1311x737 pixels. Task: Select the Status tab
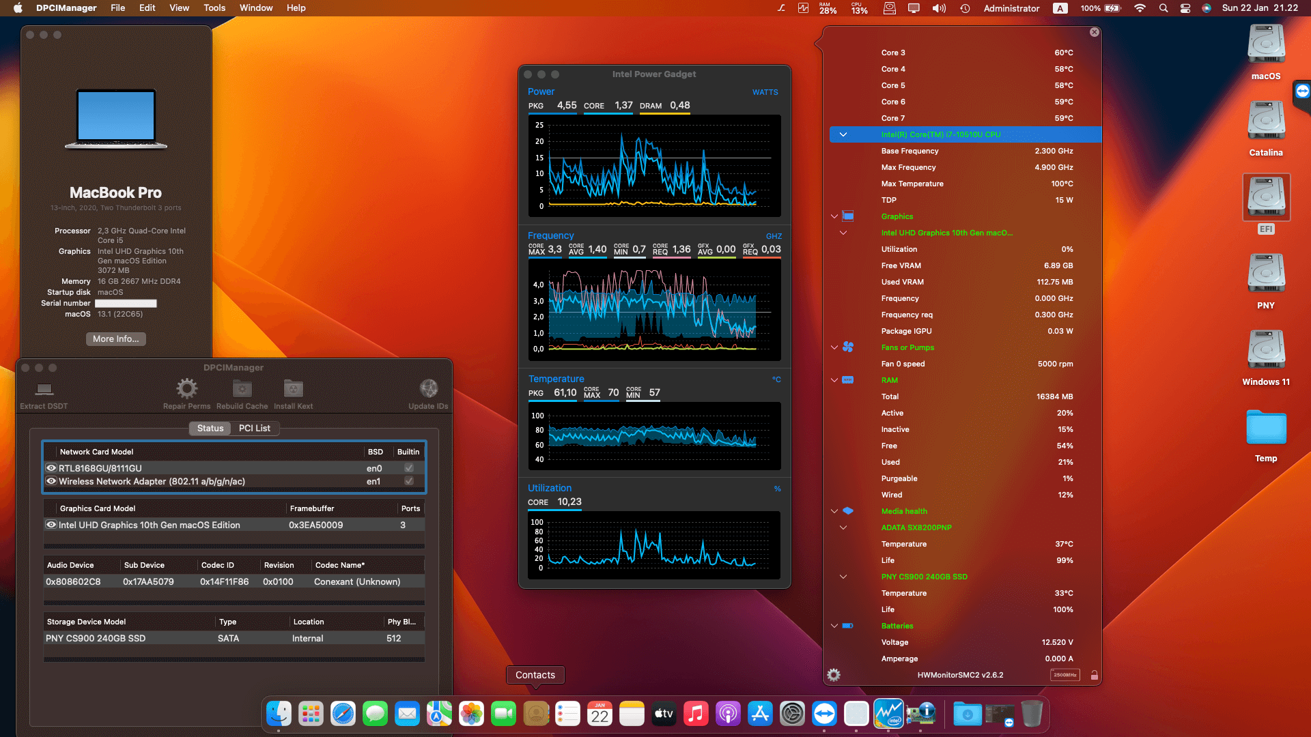[210, 429]
